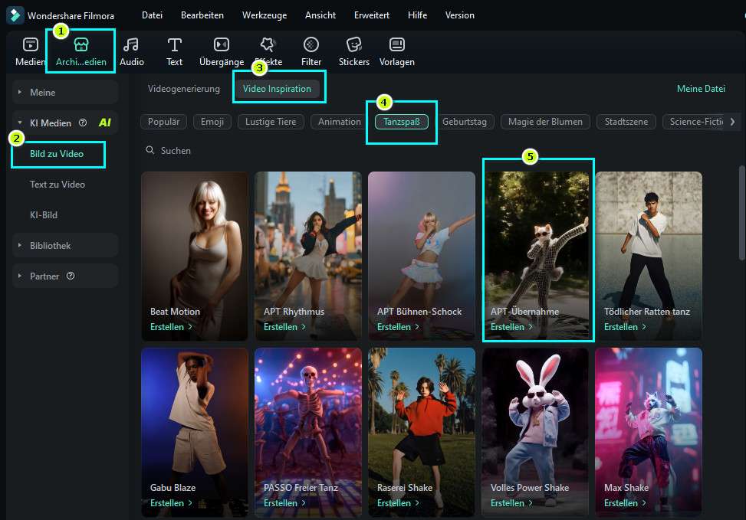This screenshot has width=746, height=520.
Task: Select the Filter icon
Action: (x=311, y=44)
